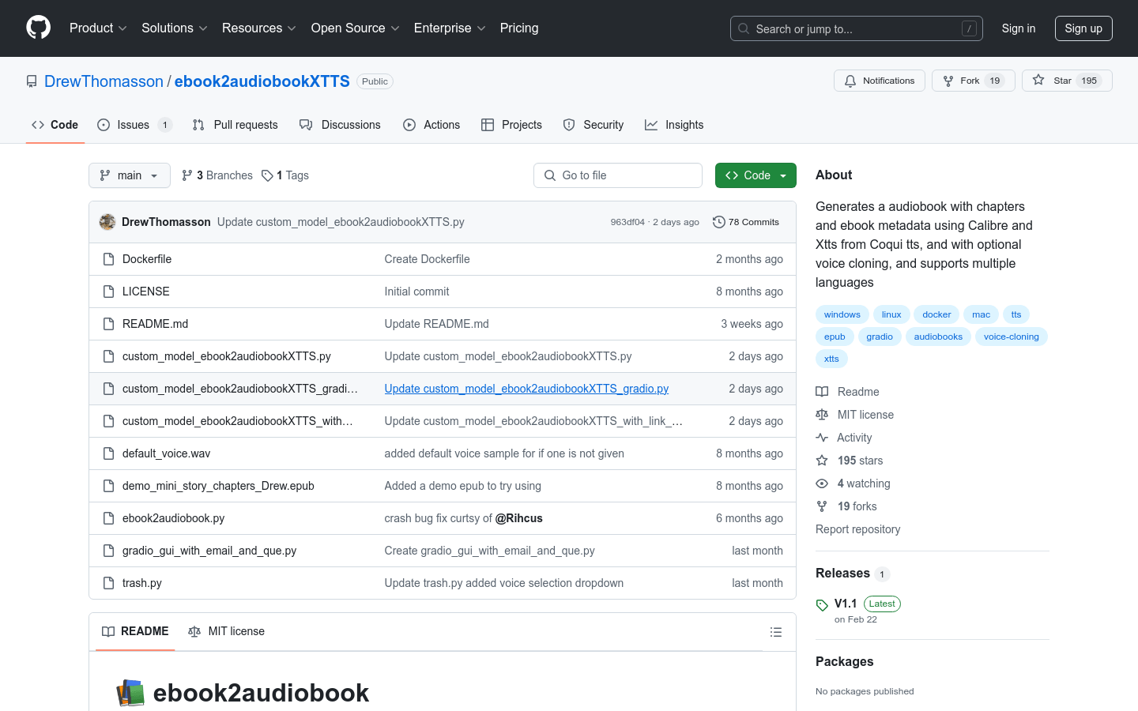Open the Security tab

(593, 125)
